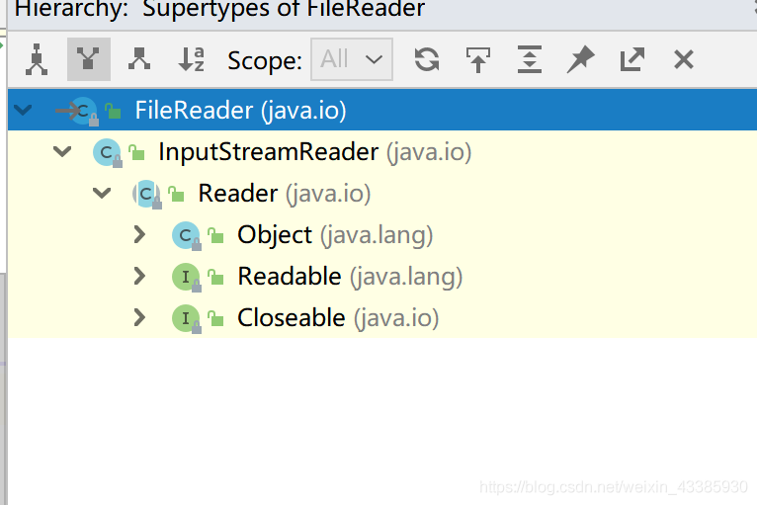Toggle alphabetical sort of hierarchy
757x505 pixels.
[x=191, y=60]
